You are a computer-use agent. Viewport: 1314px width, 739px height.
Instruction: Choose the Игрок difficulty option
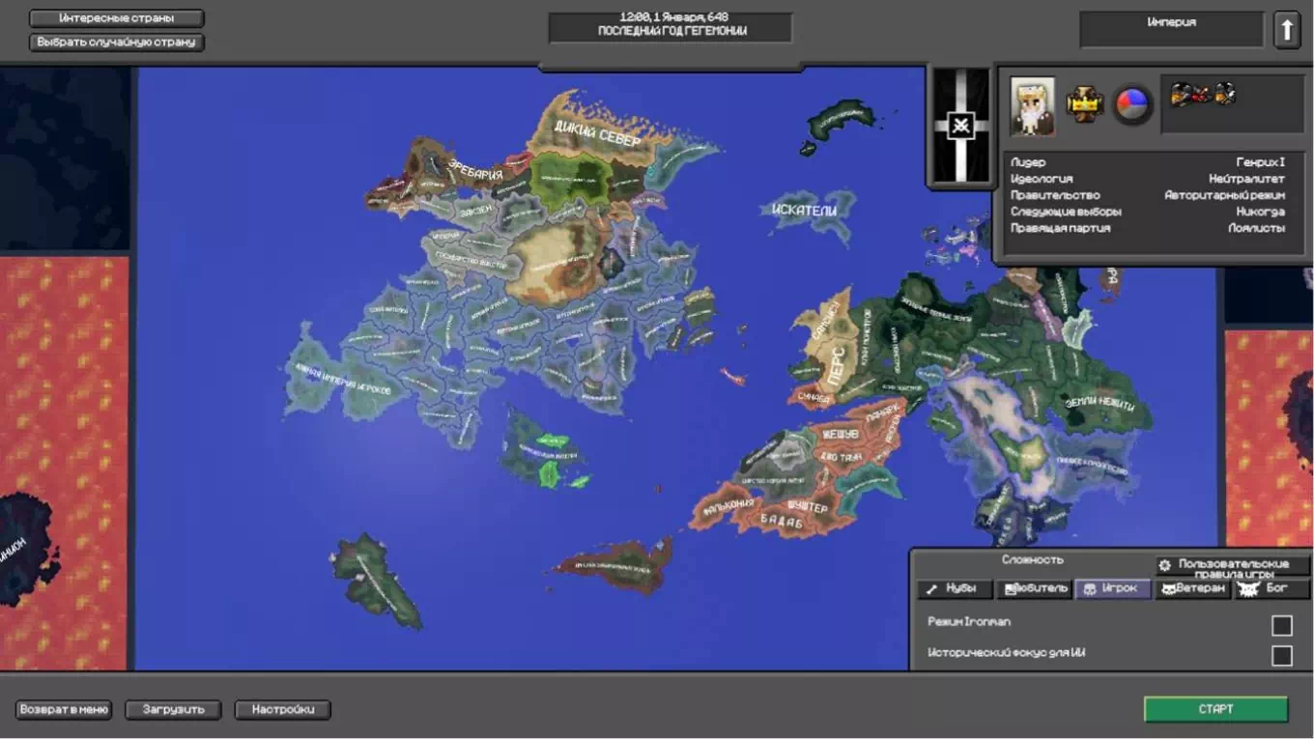1113,588
